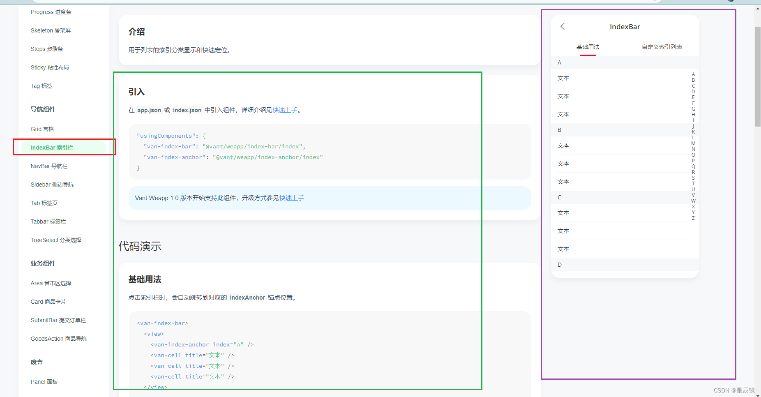The image size is (761, 397).
Task: Open Progress 进度条 in sidebar
Action: coord(51,12)
